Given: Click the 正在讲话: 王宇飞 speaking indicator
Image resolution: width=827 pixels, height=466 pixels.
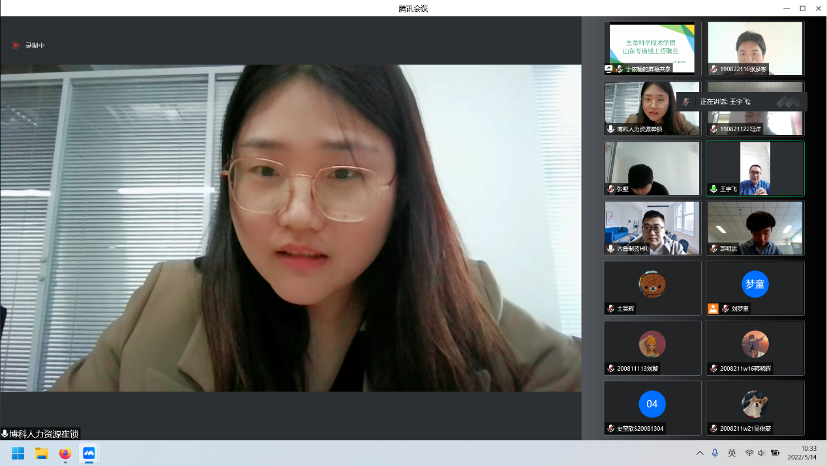Looking at the screenshot, I should (742, 102).
